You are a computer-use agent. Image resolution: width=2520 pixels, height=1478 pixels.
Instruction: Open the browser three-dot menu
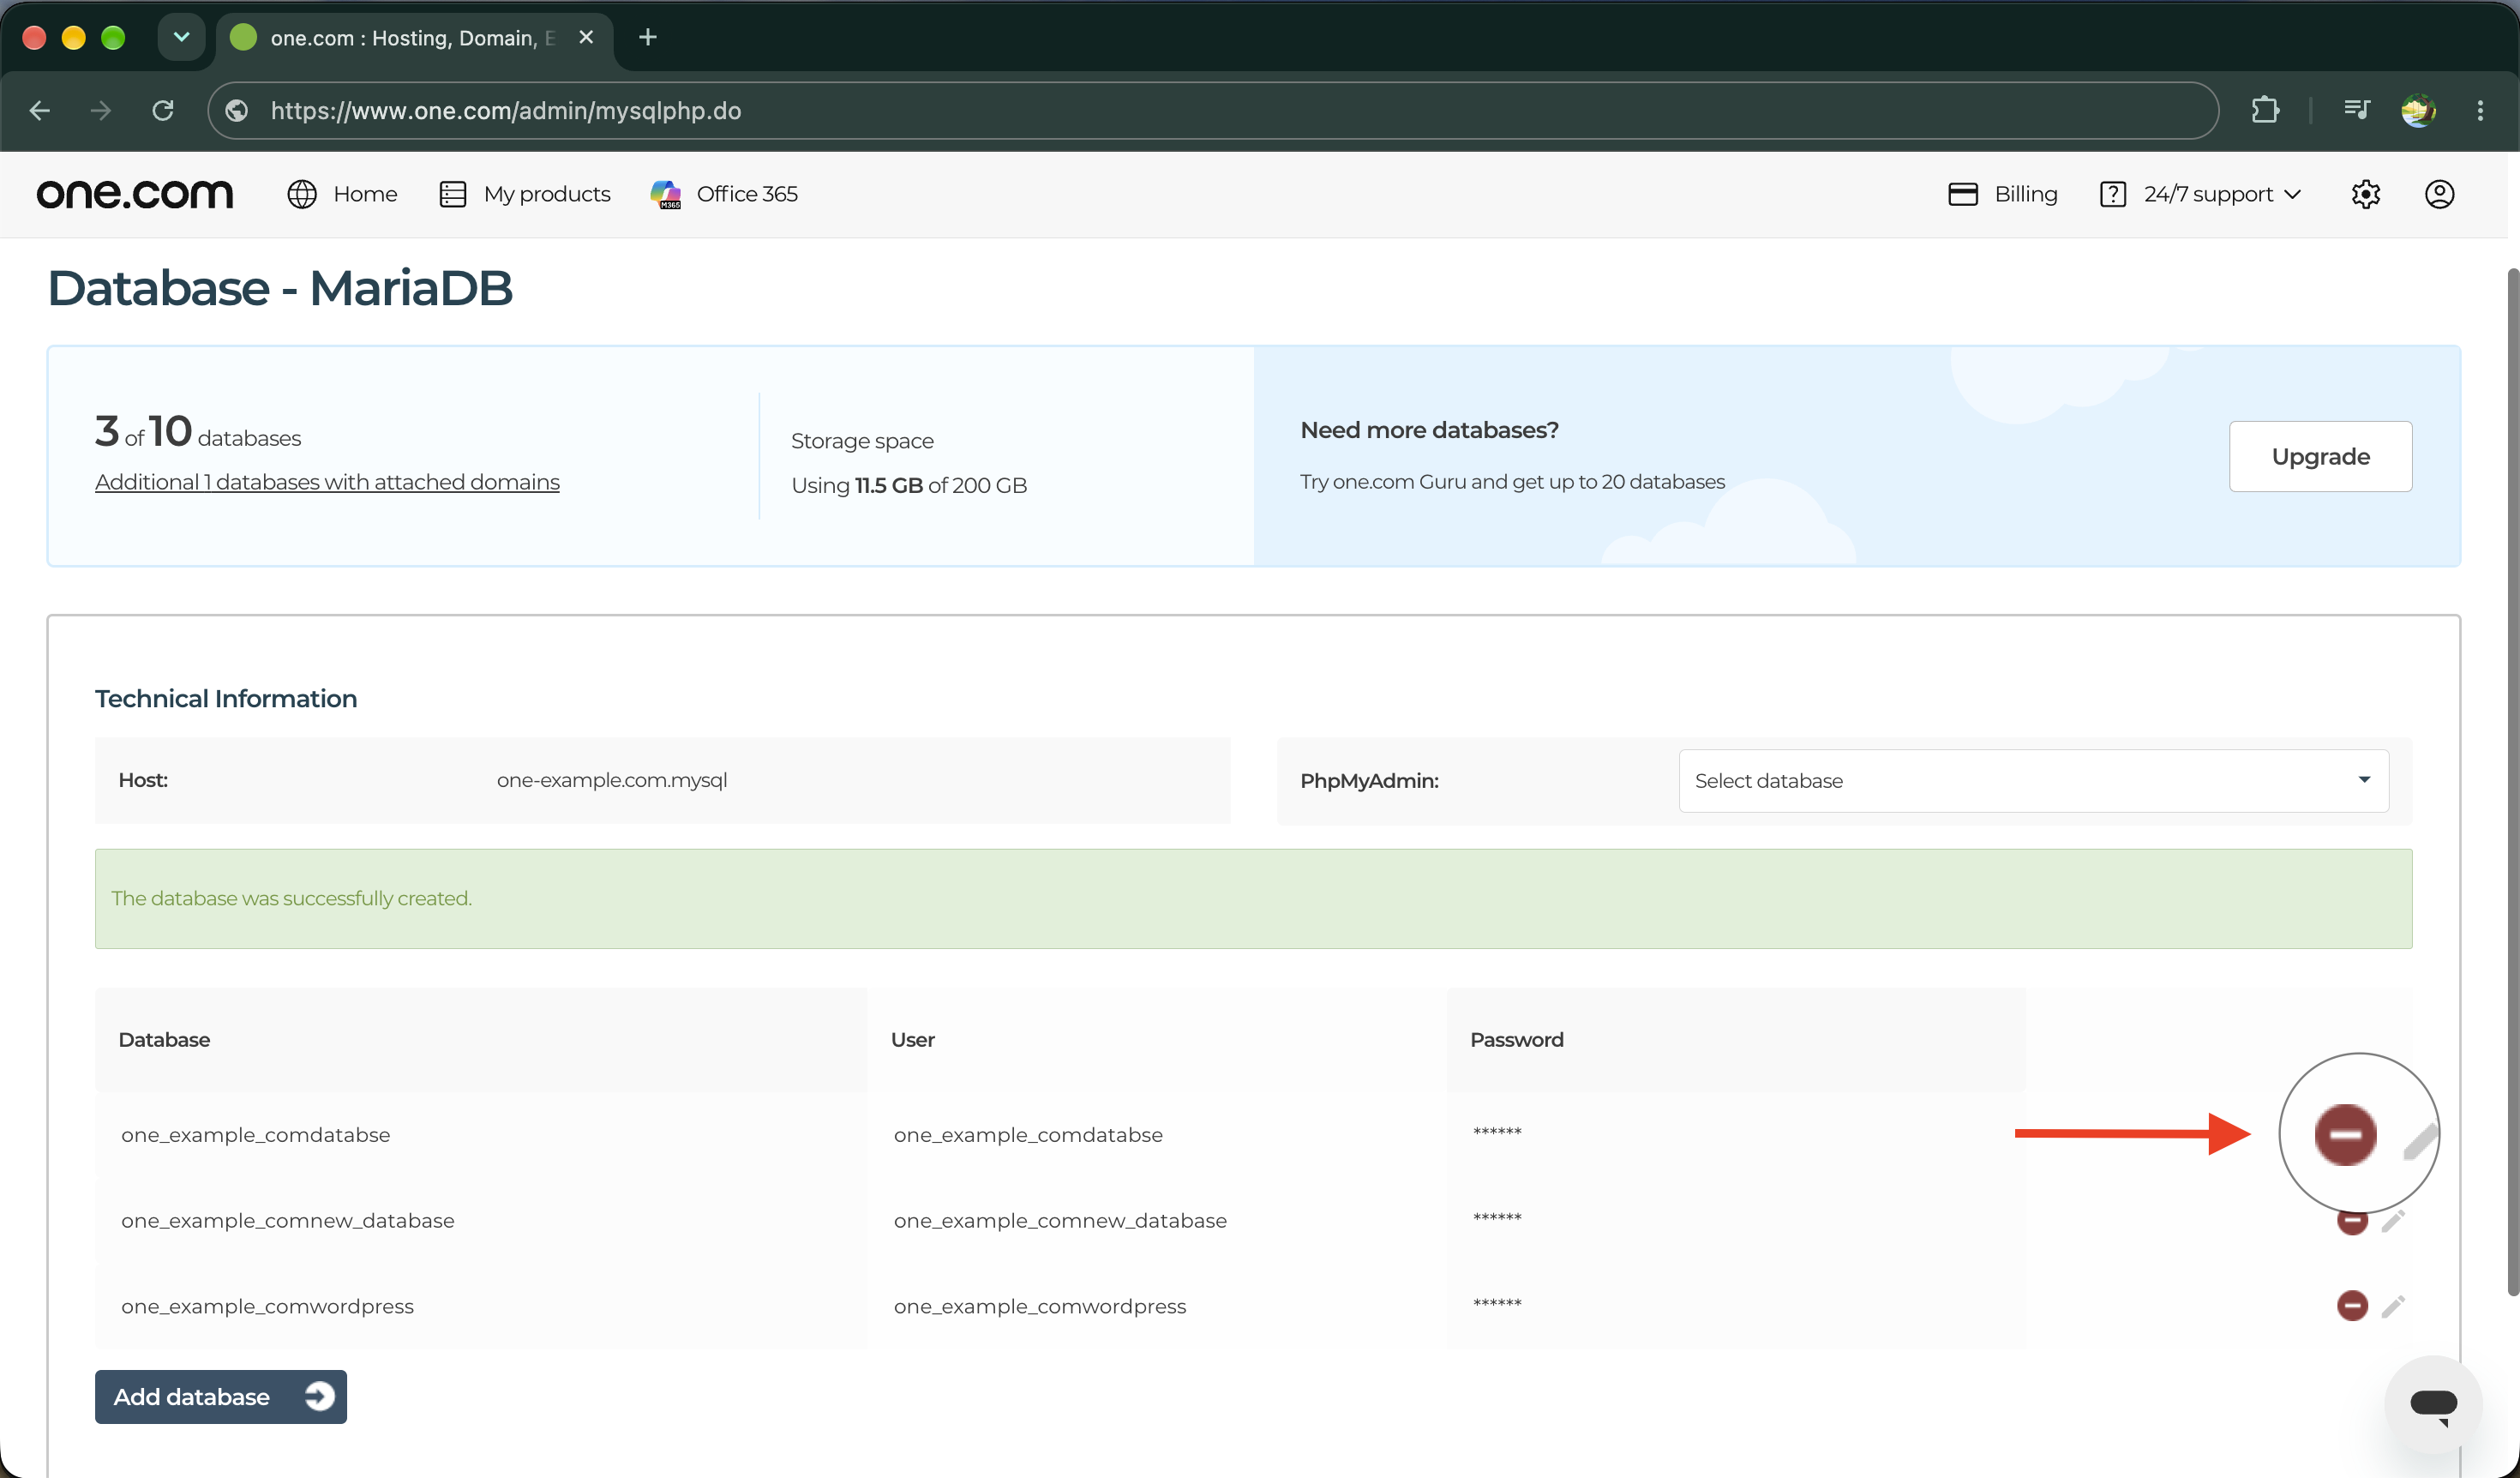coord(2480,110)
